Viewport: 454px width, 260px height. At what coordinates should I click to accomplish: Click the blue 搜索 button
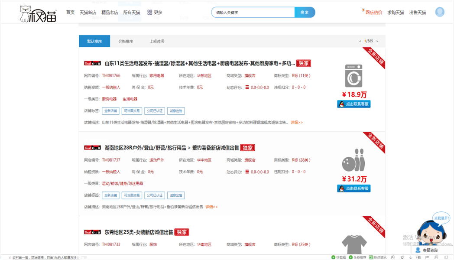point(305,13)
